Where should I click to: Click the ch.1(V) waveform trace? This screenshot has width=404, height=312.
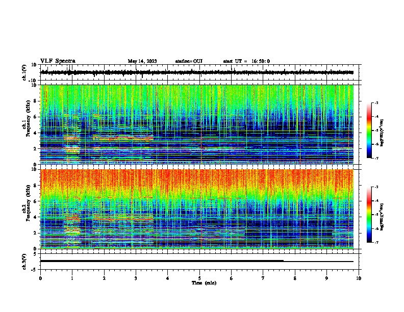[197, 72]
